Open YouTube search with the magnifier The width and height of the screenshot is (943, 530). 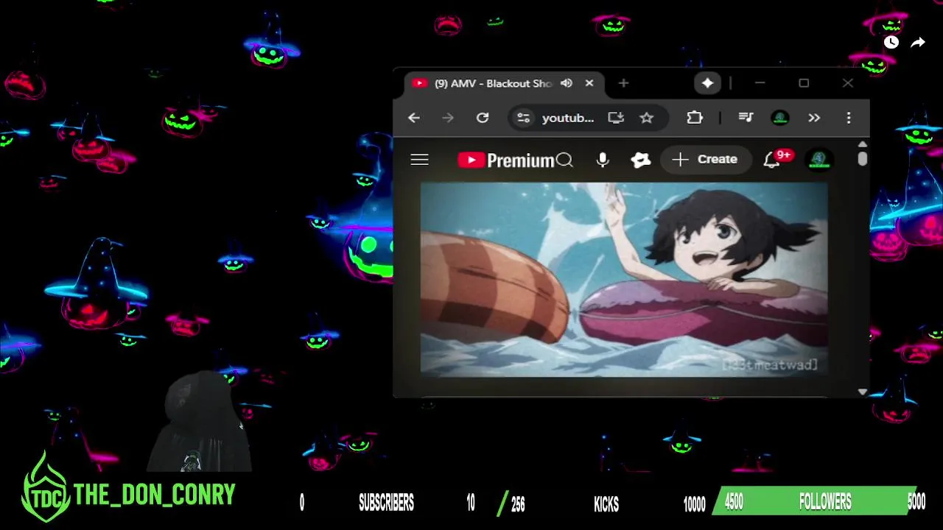tap(564, 160)
